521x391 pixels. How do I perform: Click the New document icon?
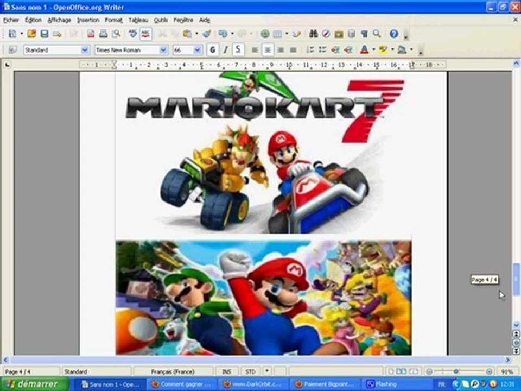click(x=12, y=34)
